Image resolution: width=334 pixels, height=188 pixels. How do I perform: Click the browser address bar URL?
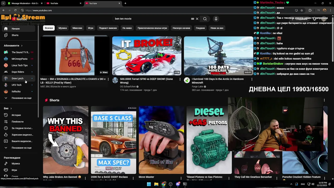(39, 10)
